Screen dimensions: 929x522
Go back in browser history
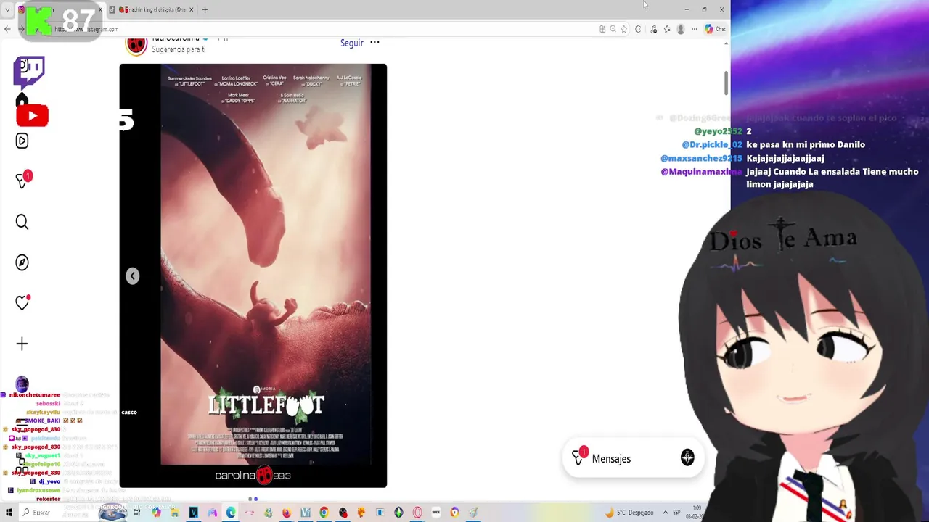pyautogui.click(x=7, y=29)
